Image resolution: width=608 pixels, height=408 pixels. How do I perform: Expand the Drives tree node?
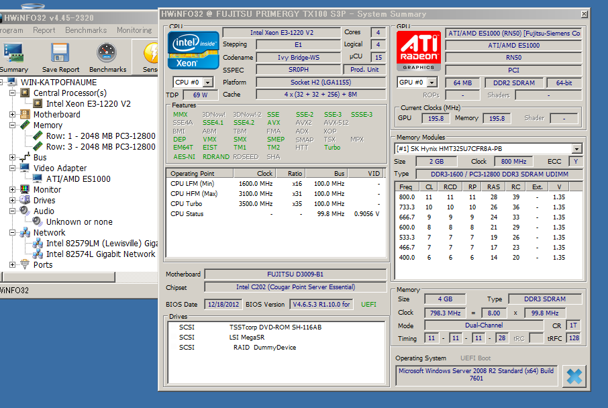[12, 200]
